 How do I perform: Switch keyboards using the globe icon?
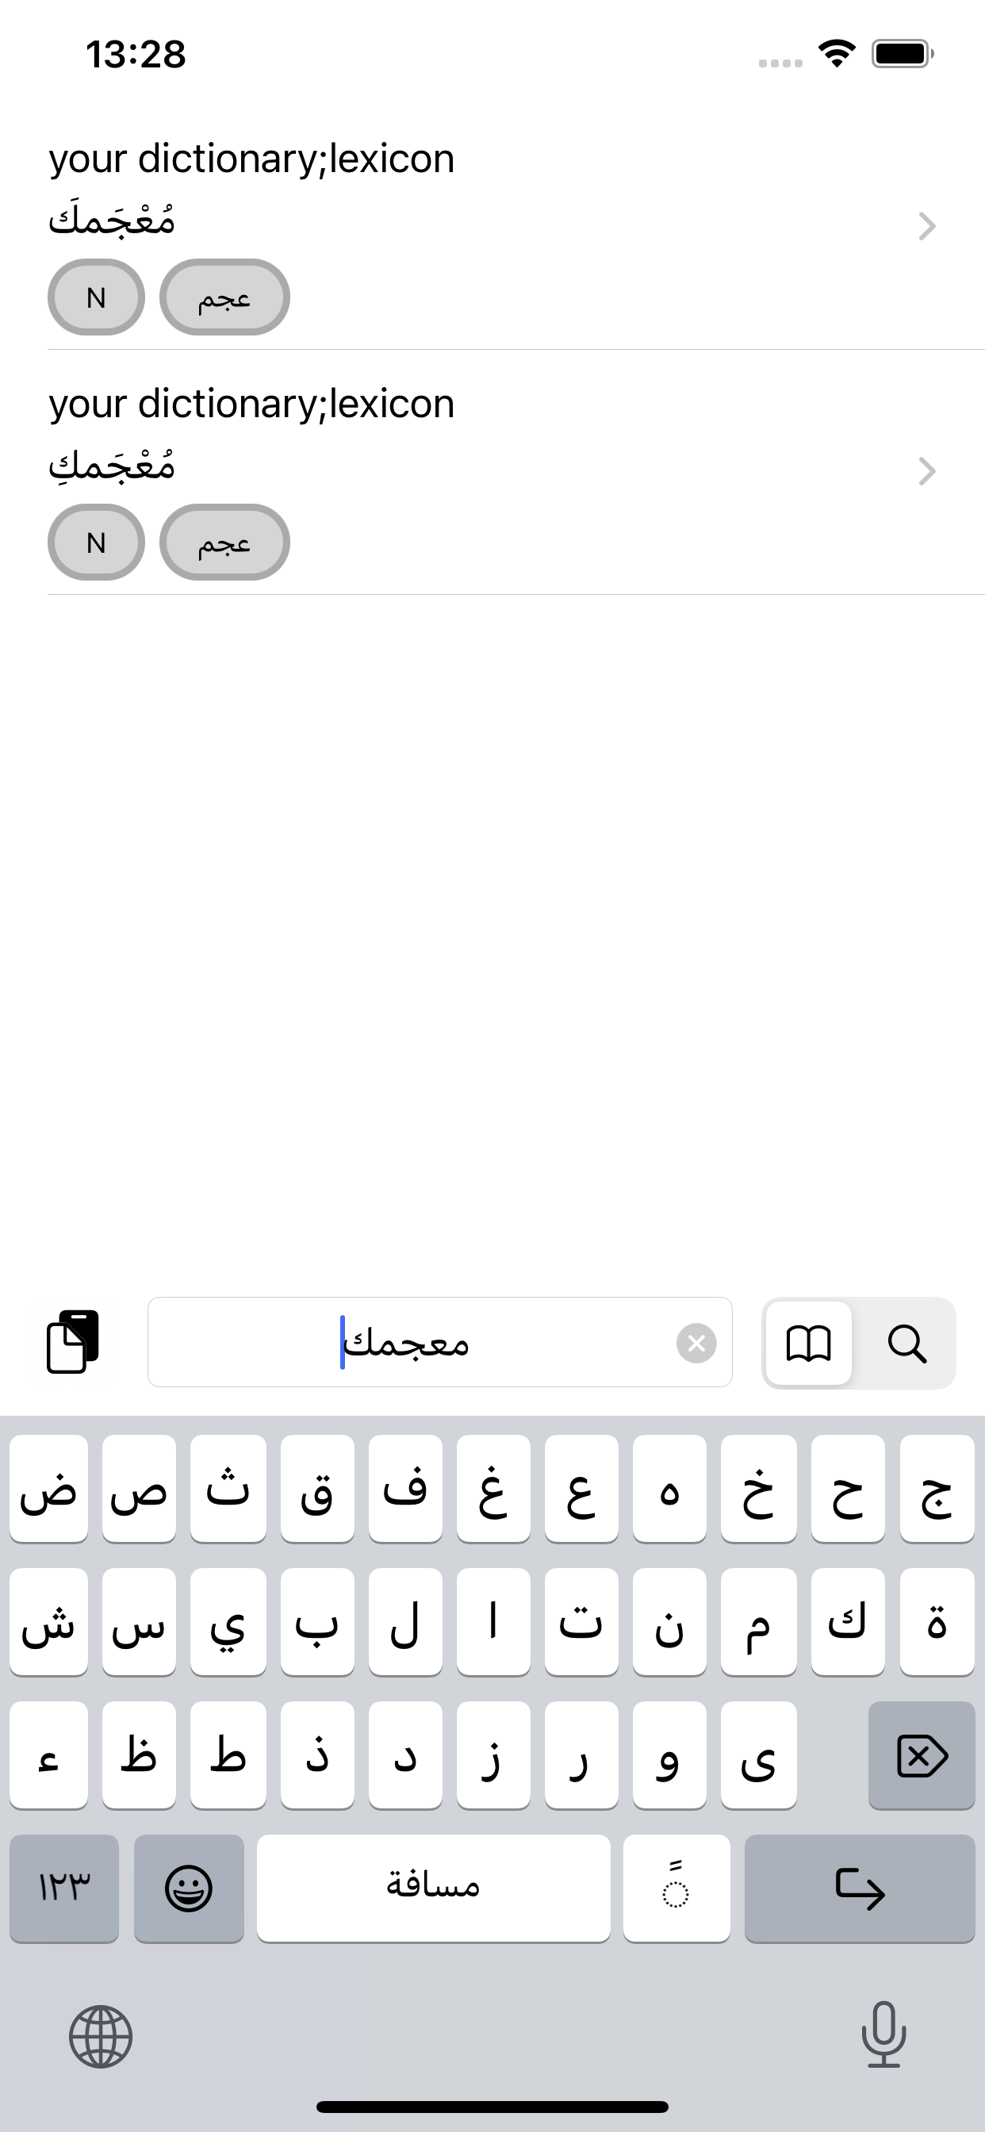102,2037
